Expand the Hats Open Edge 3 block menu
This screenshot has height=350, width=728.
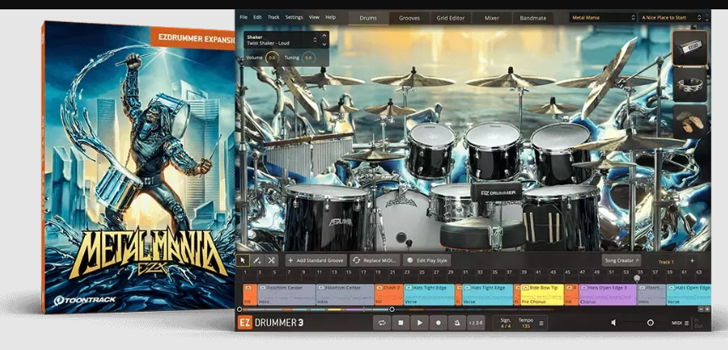pos(584,288)
